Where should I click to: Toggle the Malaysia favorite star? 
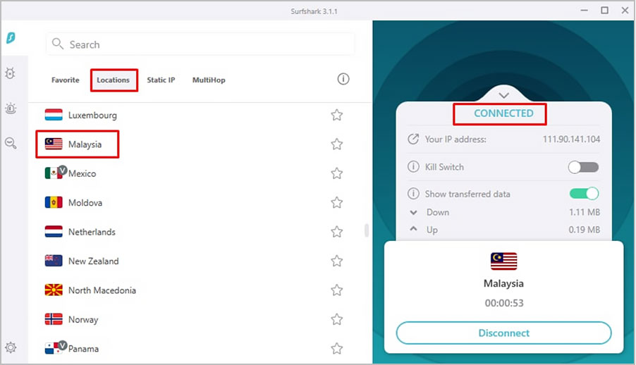(337, 144)
